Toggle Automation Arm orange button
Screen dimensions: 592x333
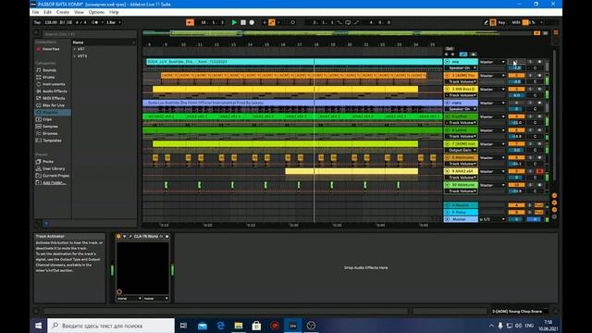tap(271, 22)
